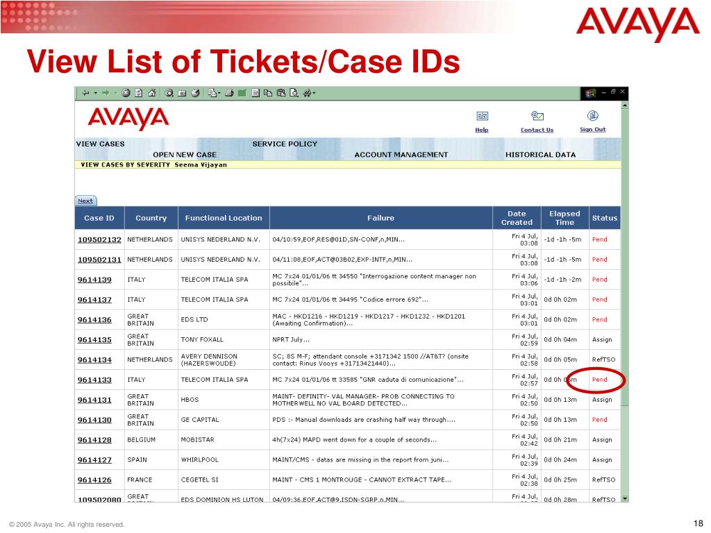711x533 pixels.
Task: Open the Back button history dropdown
Action: click(96, 93)
